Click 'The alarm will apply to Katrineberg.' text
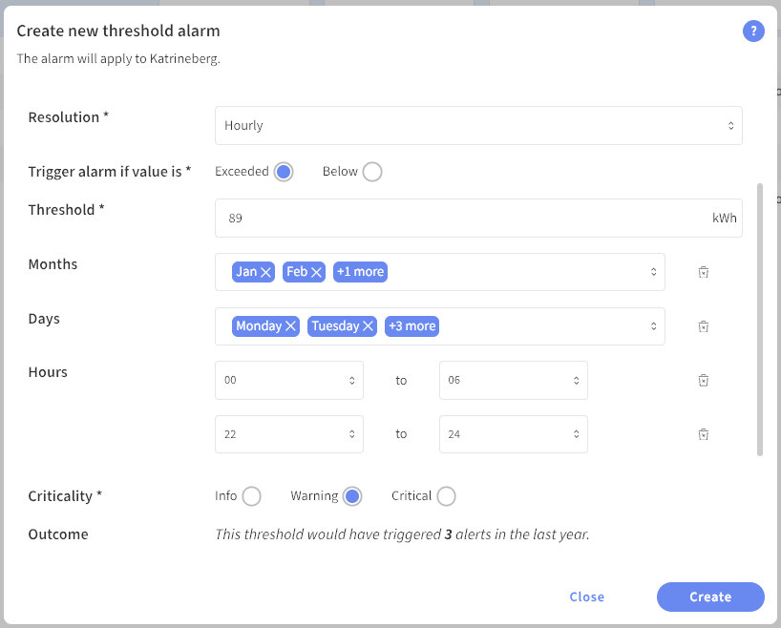This screenshot has height=628, width=781. click(x=118, y=59)
